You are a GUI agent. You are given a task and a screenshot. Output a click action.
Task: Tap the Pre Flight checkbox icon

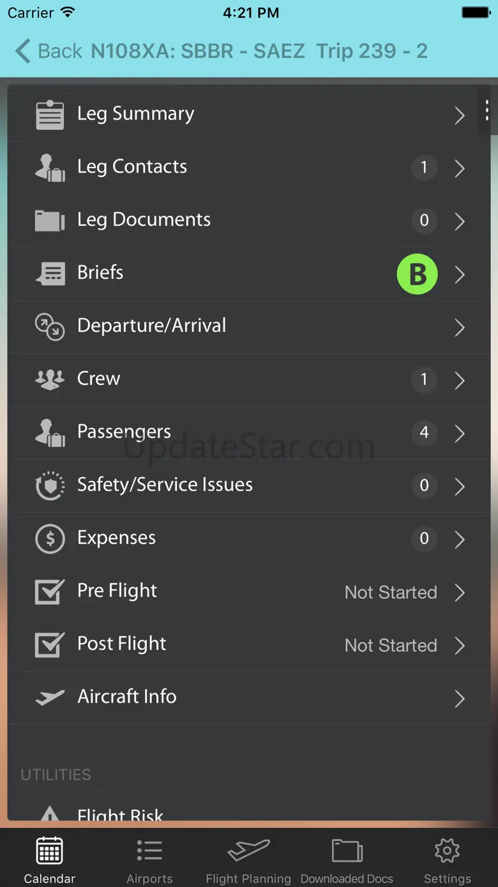tap(50, 592)
